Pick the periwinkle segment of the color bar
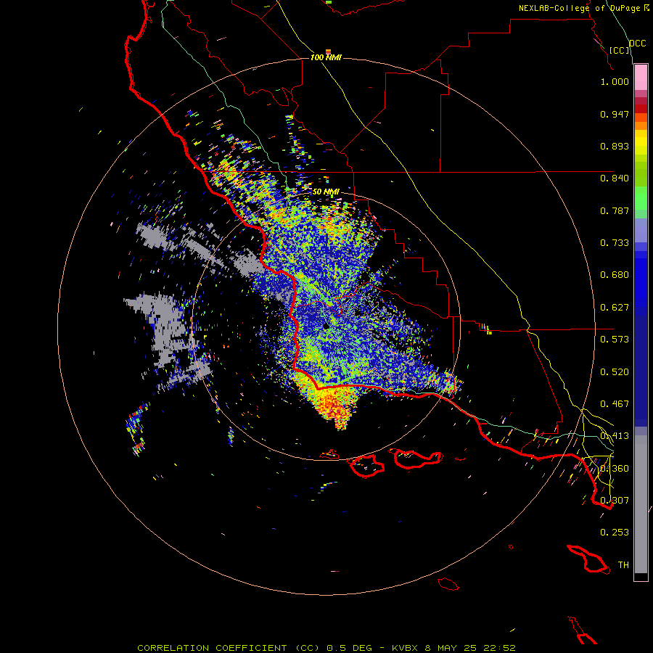Image resolution: width=653 pixels, height=653 pixels. (x=641, y=230)
